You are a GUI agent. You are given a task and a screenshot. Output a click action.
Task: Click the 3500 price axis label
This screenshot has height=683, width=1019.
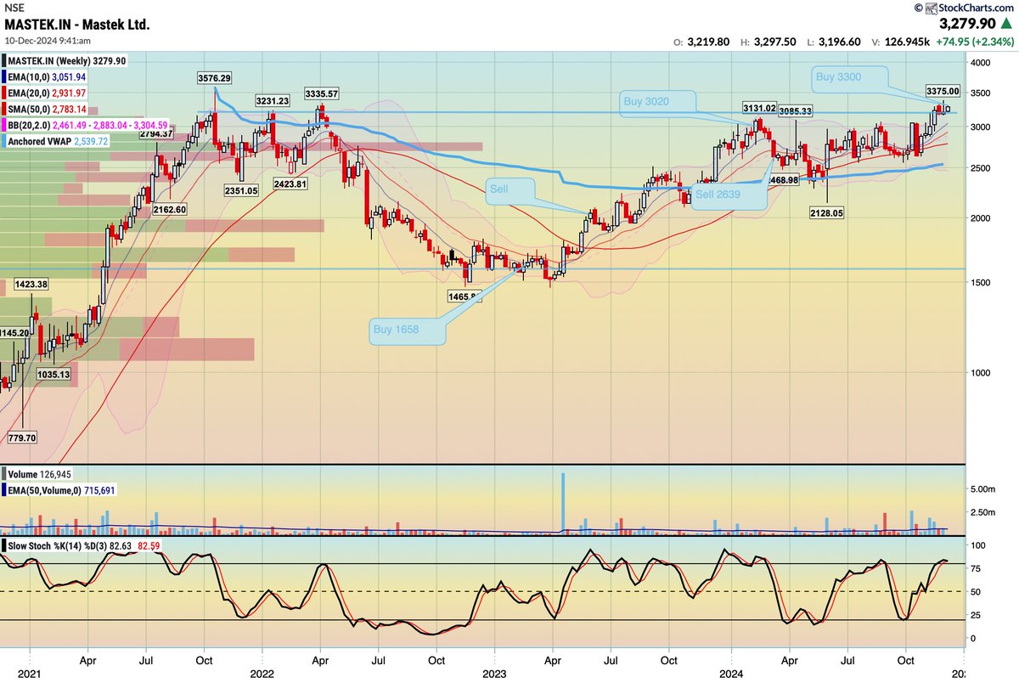[x=982, y=93]
